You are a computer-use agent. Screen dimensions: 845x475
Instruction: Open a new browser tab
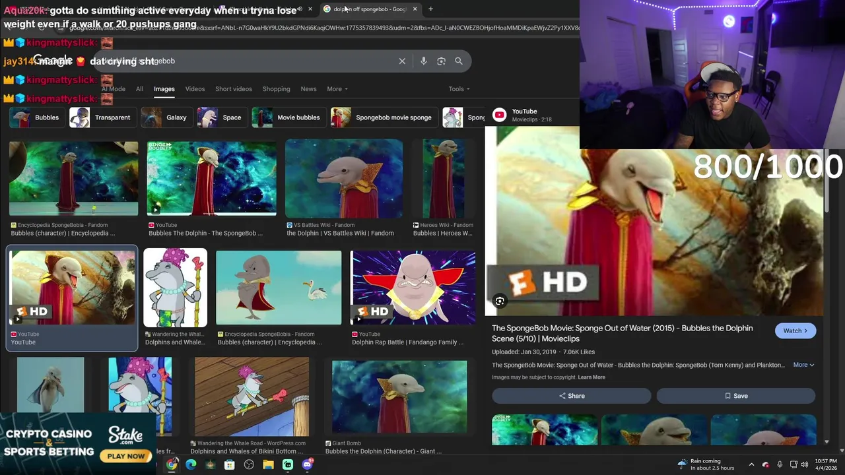[430, 9]
